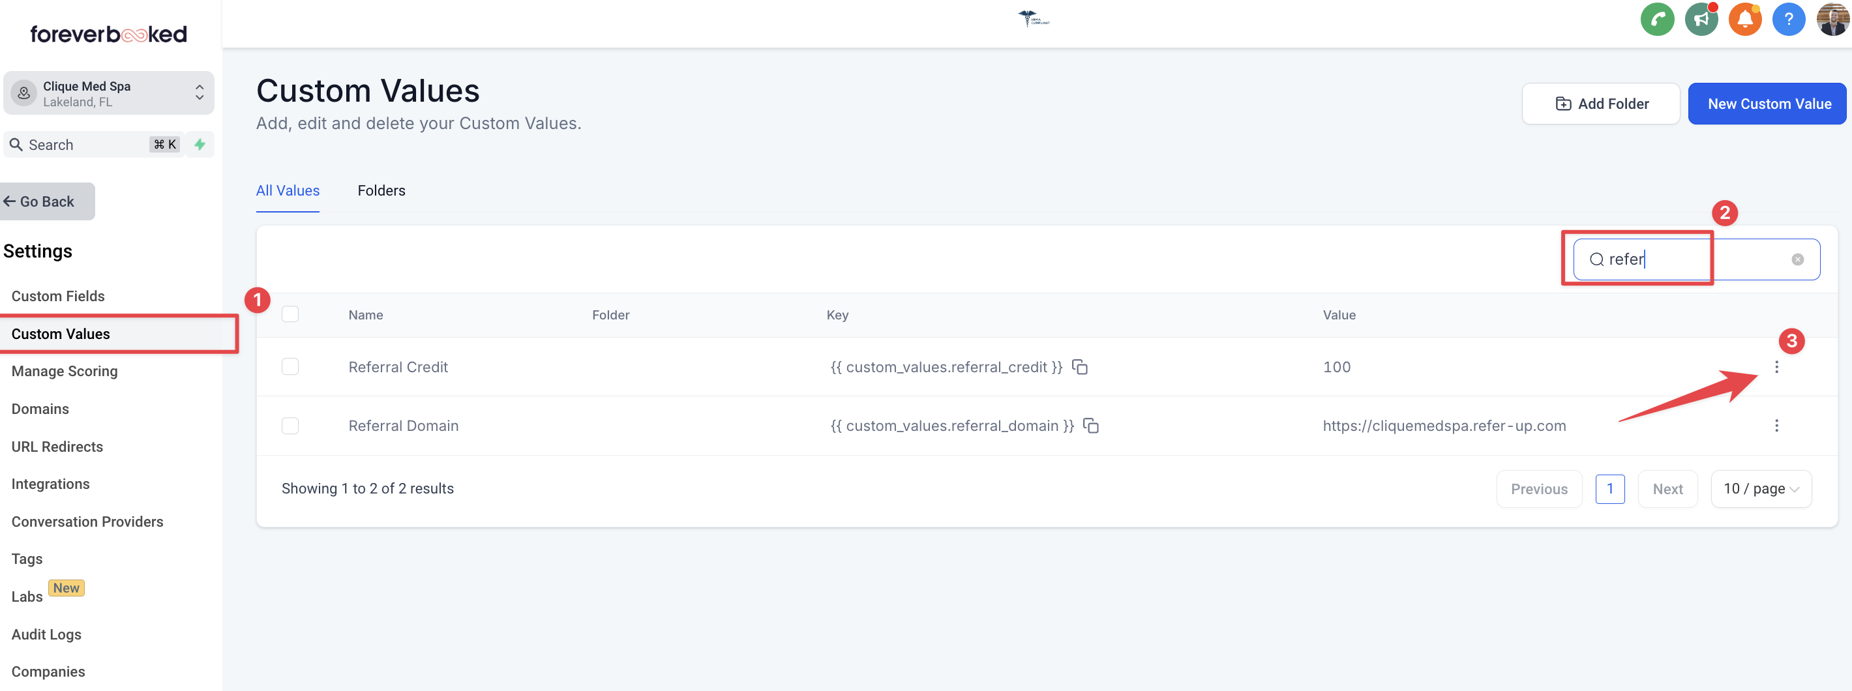The width and height of the screenshot is (1852, 691).
Task: Select page 1 in pagination
Action: pyautogui.click(x=1609, y=489)
